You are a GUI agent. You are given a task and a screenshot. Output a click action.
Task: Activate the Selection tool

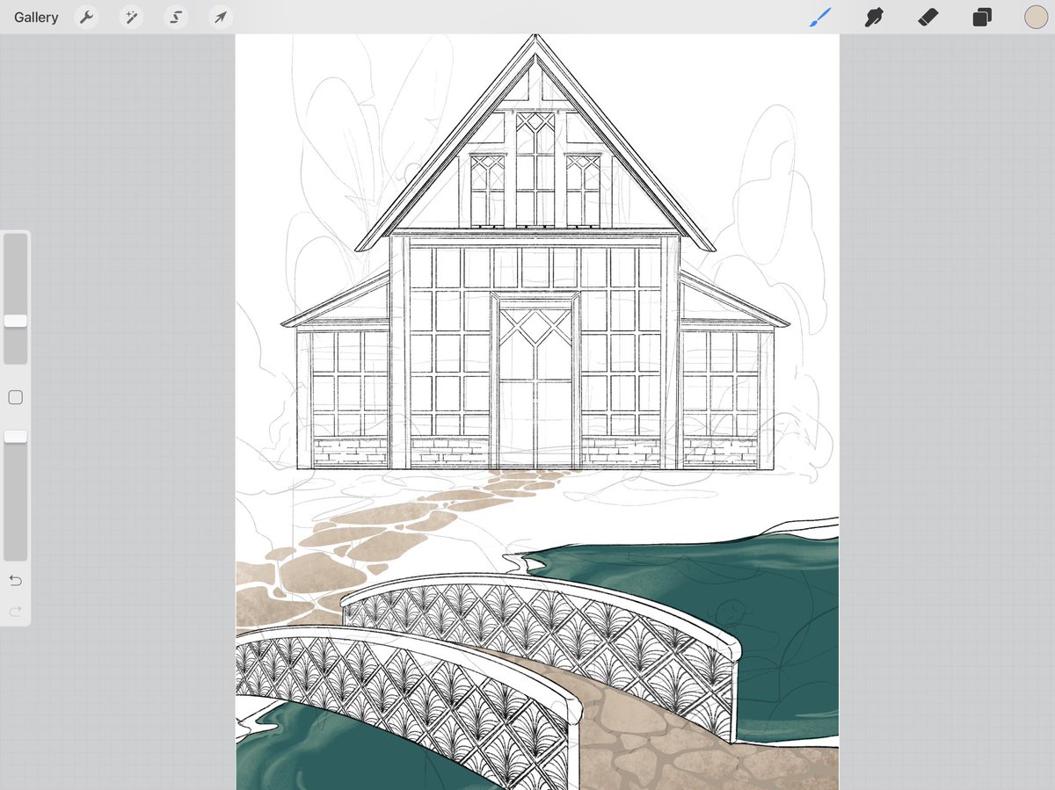[177, 18]
